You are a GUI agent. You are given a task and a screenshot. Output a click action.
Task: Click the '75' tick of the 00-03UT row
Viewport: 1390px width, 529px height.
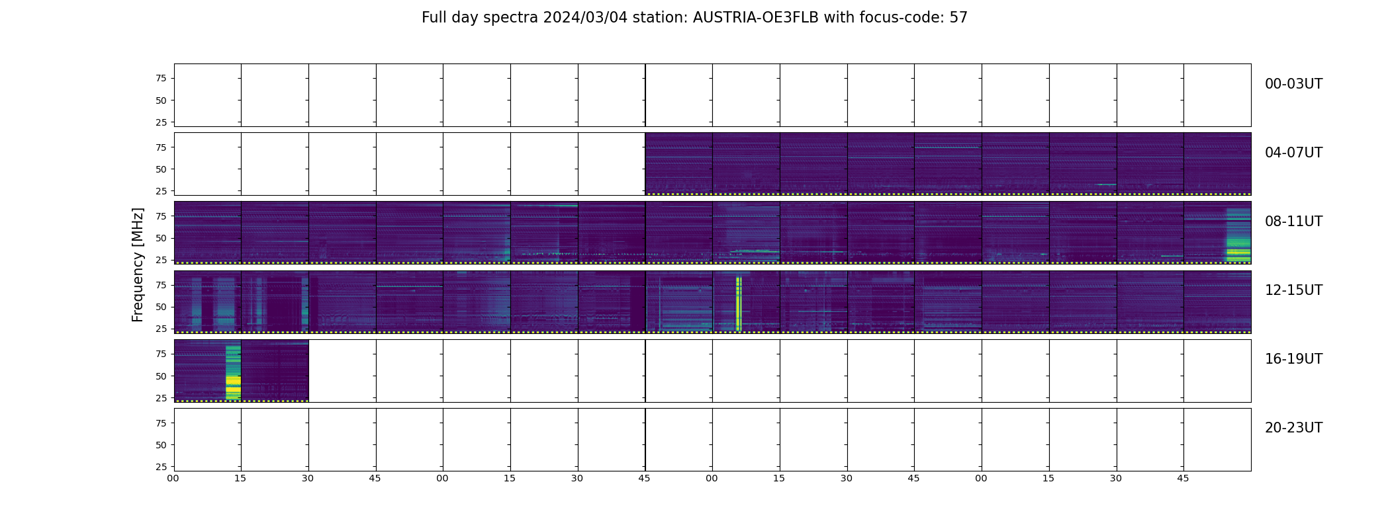coord(161,78)
